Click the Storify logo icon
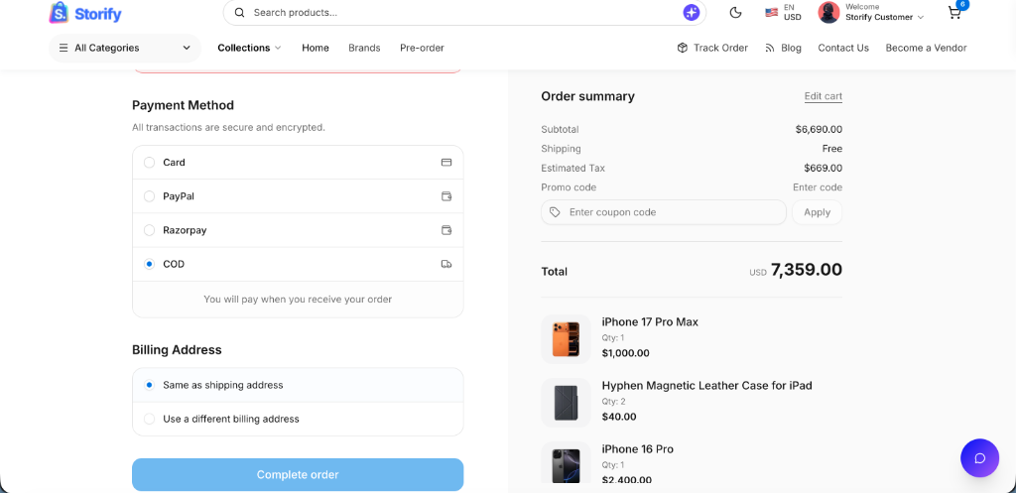1016x493 pixels. (59, 12)
